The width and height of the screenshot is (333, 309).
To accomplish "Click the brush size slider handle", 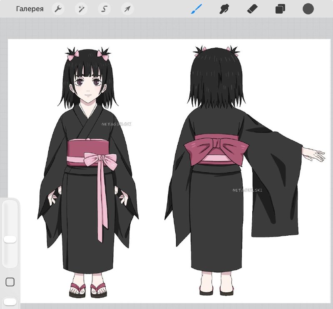I will (x=10, y=239).
